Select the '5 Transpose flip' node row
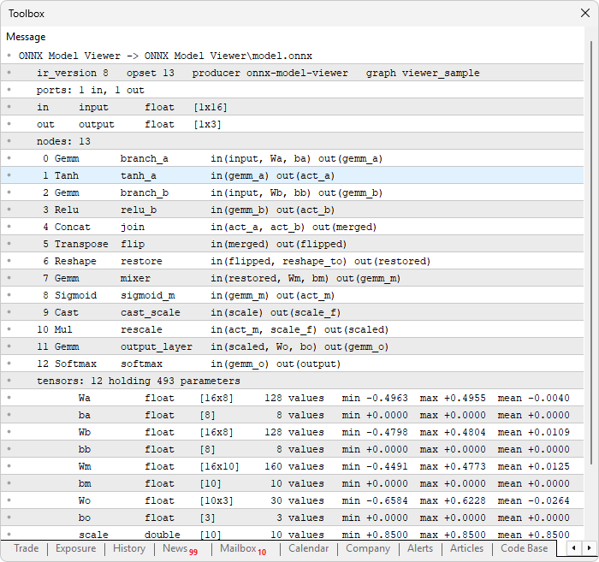 coord(292,244)
